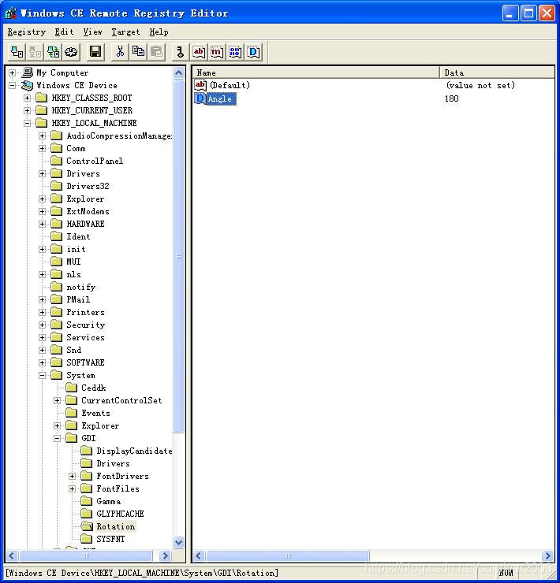The width and height of the screenshot is (560, 583).
Task: Open the Help menu
Action: tap(159, 32)
